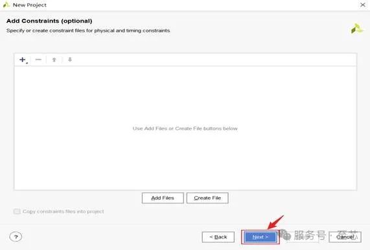370x250 pixels.
Task: Click the 'Specify or create constraint files' description
Action: point(89,30)
